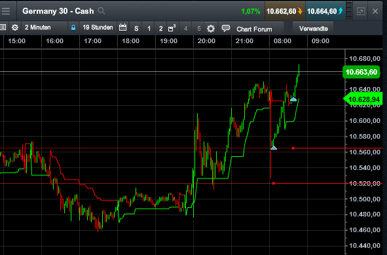Click the 10.680,00 price axis label

click(365, 59)
